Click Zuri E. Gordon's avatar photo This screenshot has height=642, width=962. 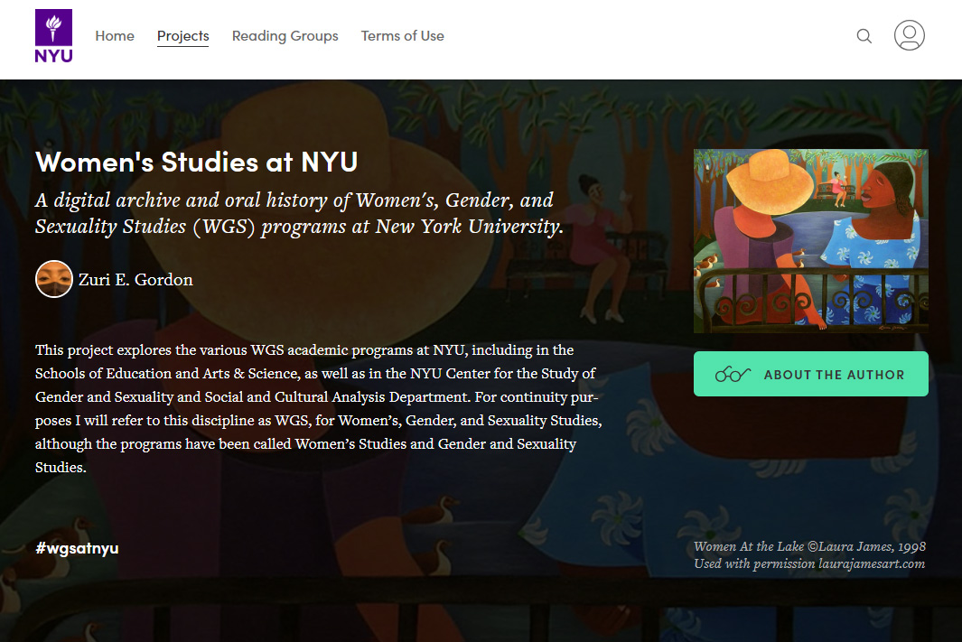(x=54, y=279)
